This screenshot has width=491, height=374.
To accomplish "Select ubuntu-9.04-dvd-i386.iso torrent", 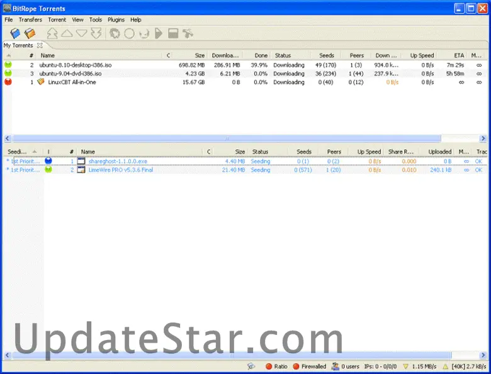I will tap(245, 74).
